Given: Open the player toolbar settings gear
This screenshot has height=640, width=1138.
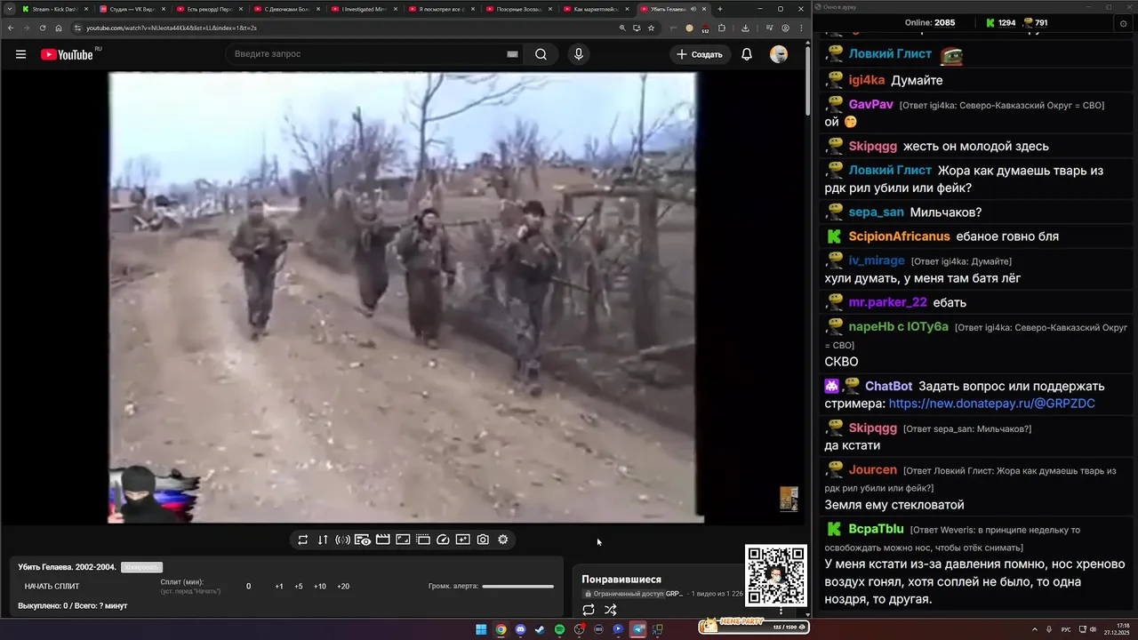Looking at the screenshot, I should click(x=503, y=540).
